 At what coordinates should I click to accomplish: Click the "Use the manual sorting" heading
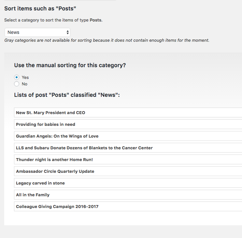[x=70, y=65]
